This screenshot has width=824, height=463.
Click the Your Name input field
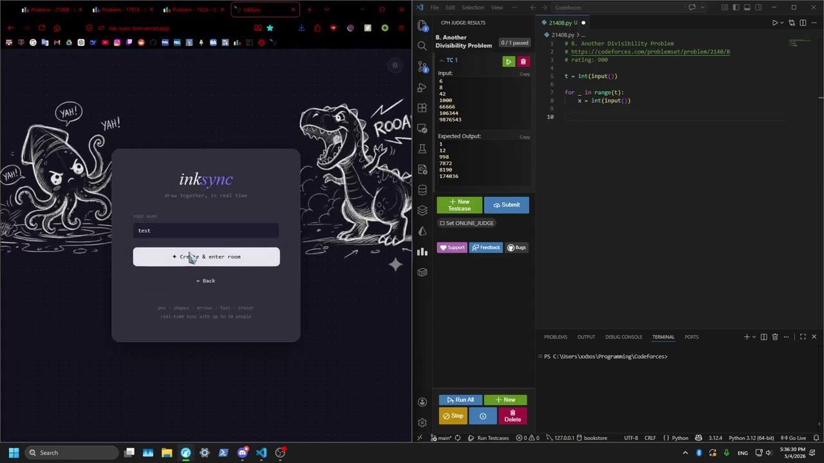[x=206, y=231]
